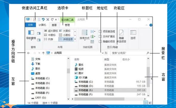Open the 排序方式 dropdown

(84, 35)
